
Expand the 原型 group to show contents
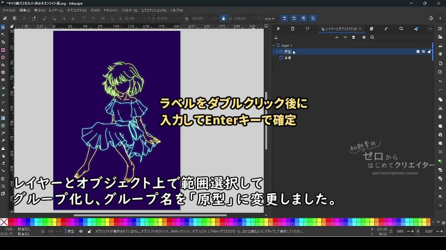276,51
